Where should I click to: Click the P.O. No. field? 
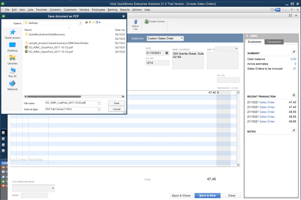[228, 80]
